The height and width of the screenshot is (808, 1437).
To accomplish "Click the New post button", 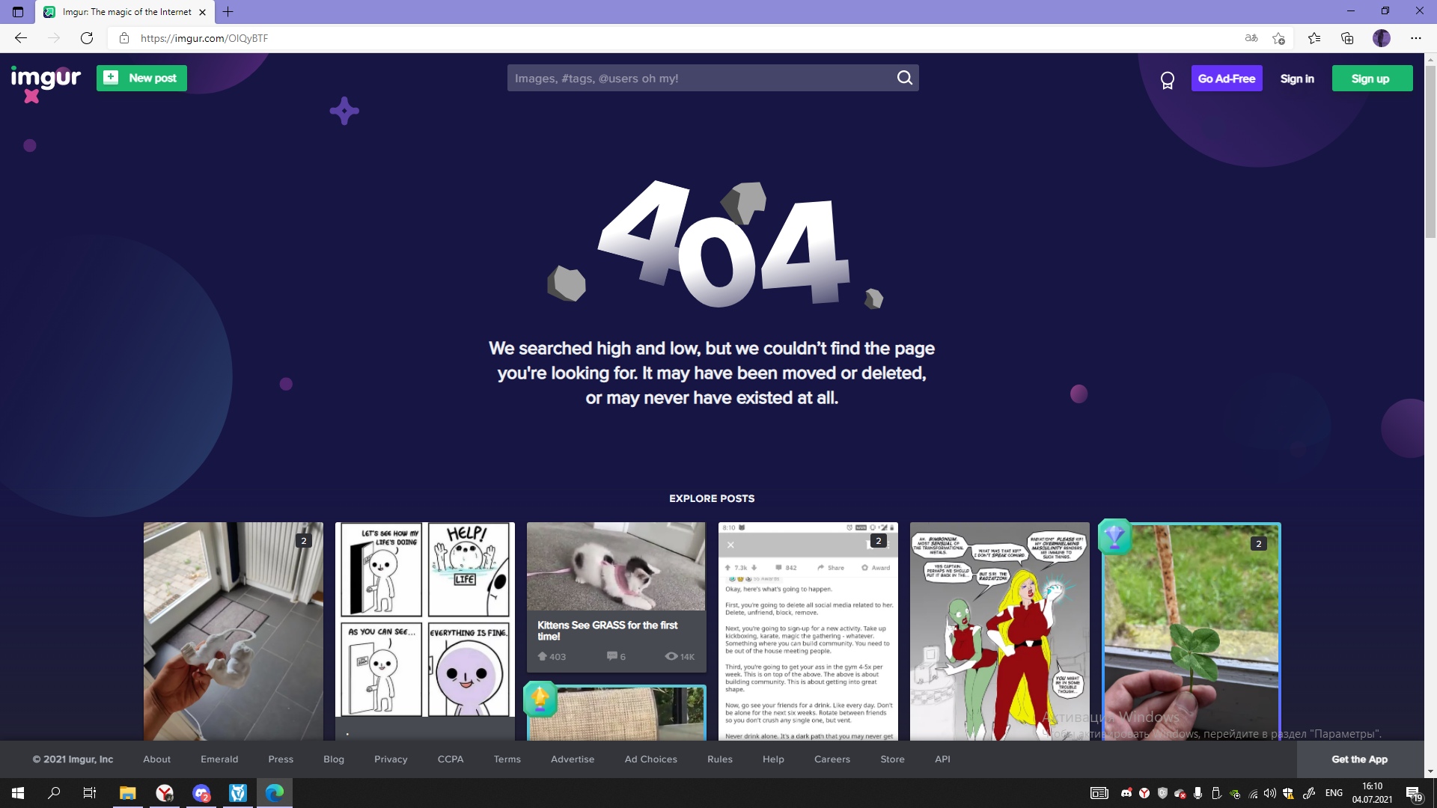I will 141,78.
